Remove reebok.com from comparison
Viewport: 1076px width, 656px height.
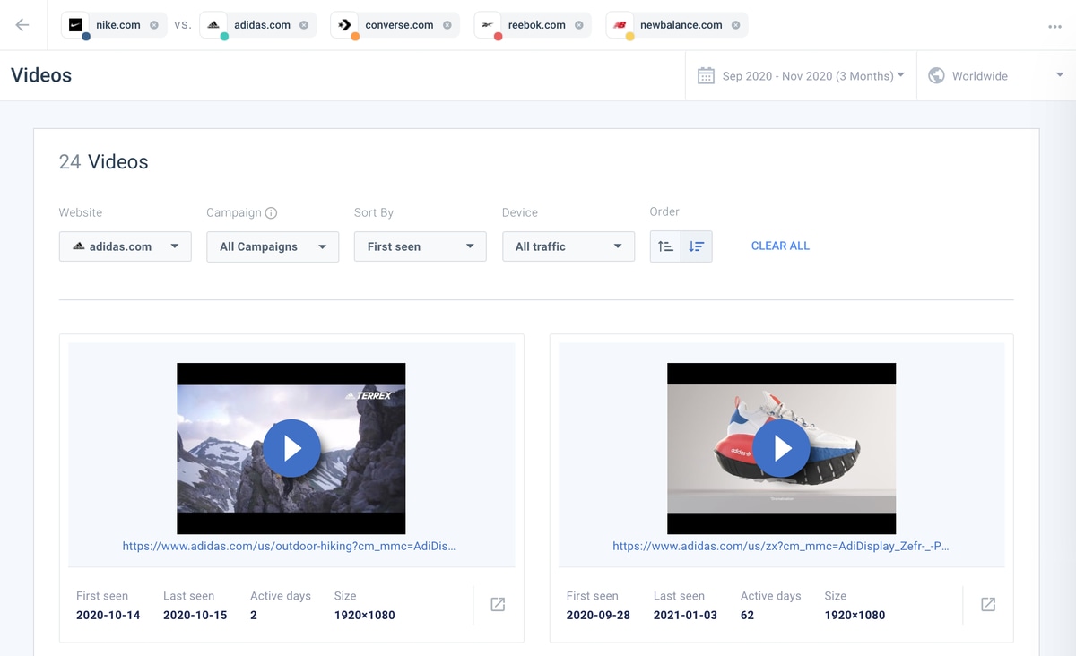click(x=579, y=25)
